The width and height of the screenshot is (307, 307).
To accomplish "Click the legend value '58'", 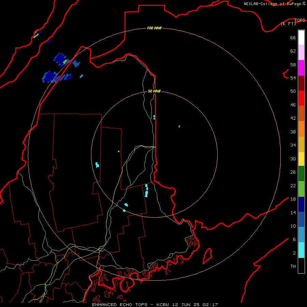I will [293, 64].
